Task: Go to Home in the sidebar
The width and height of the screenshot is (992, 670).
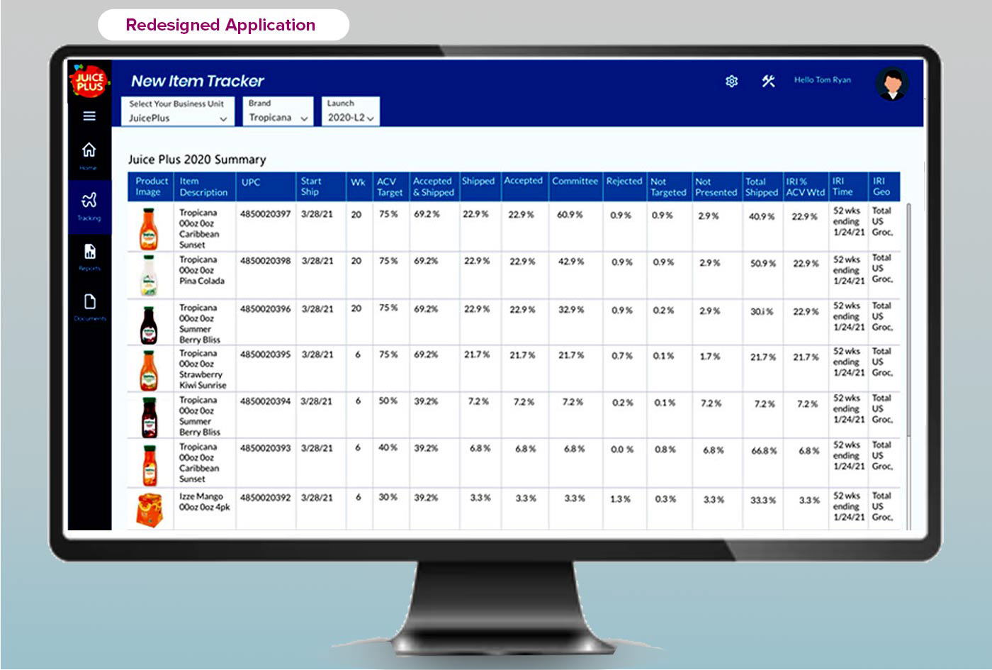Action: [89, 156]
